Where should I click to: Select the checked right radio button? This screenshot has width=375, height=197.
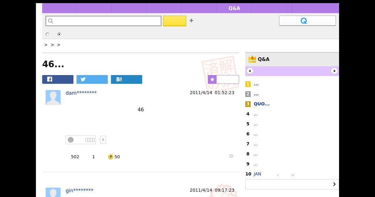(59, 34)
